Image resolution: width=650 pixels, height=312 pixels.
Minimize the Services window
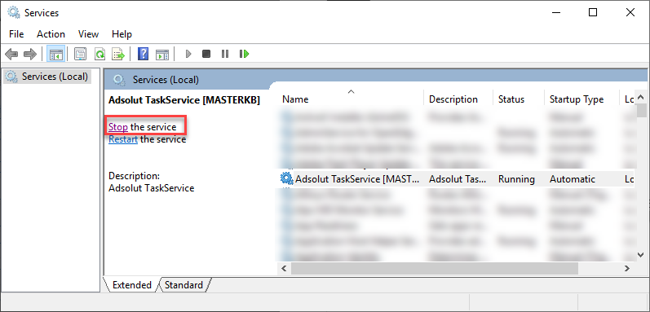[x=555, y=12]
